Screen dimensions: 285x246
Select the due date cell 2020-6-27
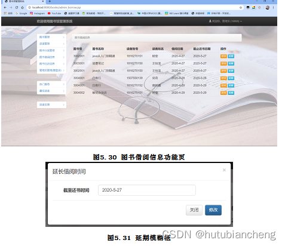tap(200, 70)
